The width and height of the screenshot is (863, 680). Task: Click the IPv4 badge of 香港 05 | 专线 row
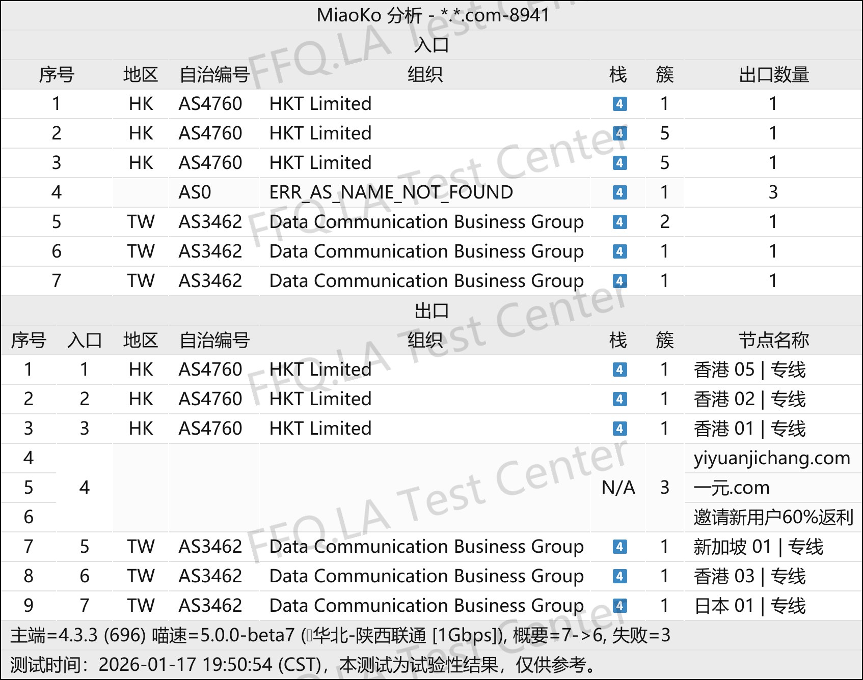pos(619,370)
